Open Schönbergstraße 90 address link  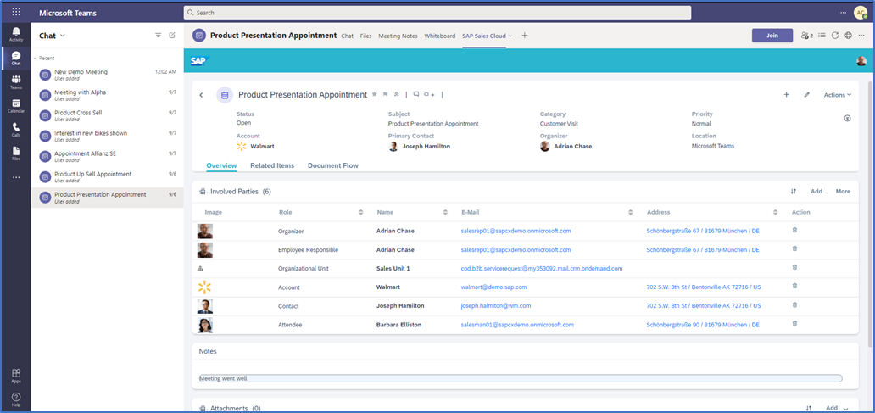pos(703,324)
